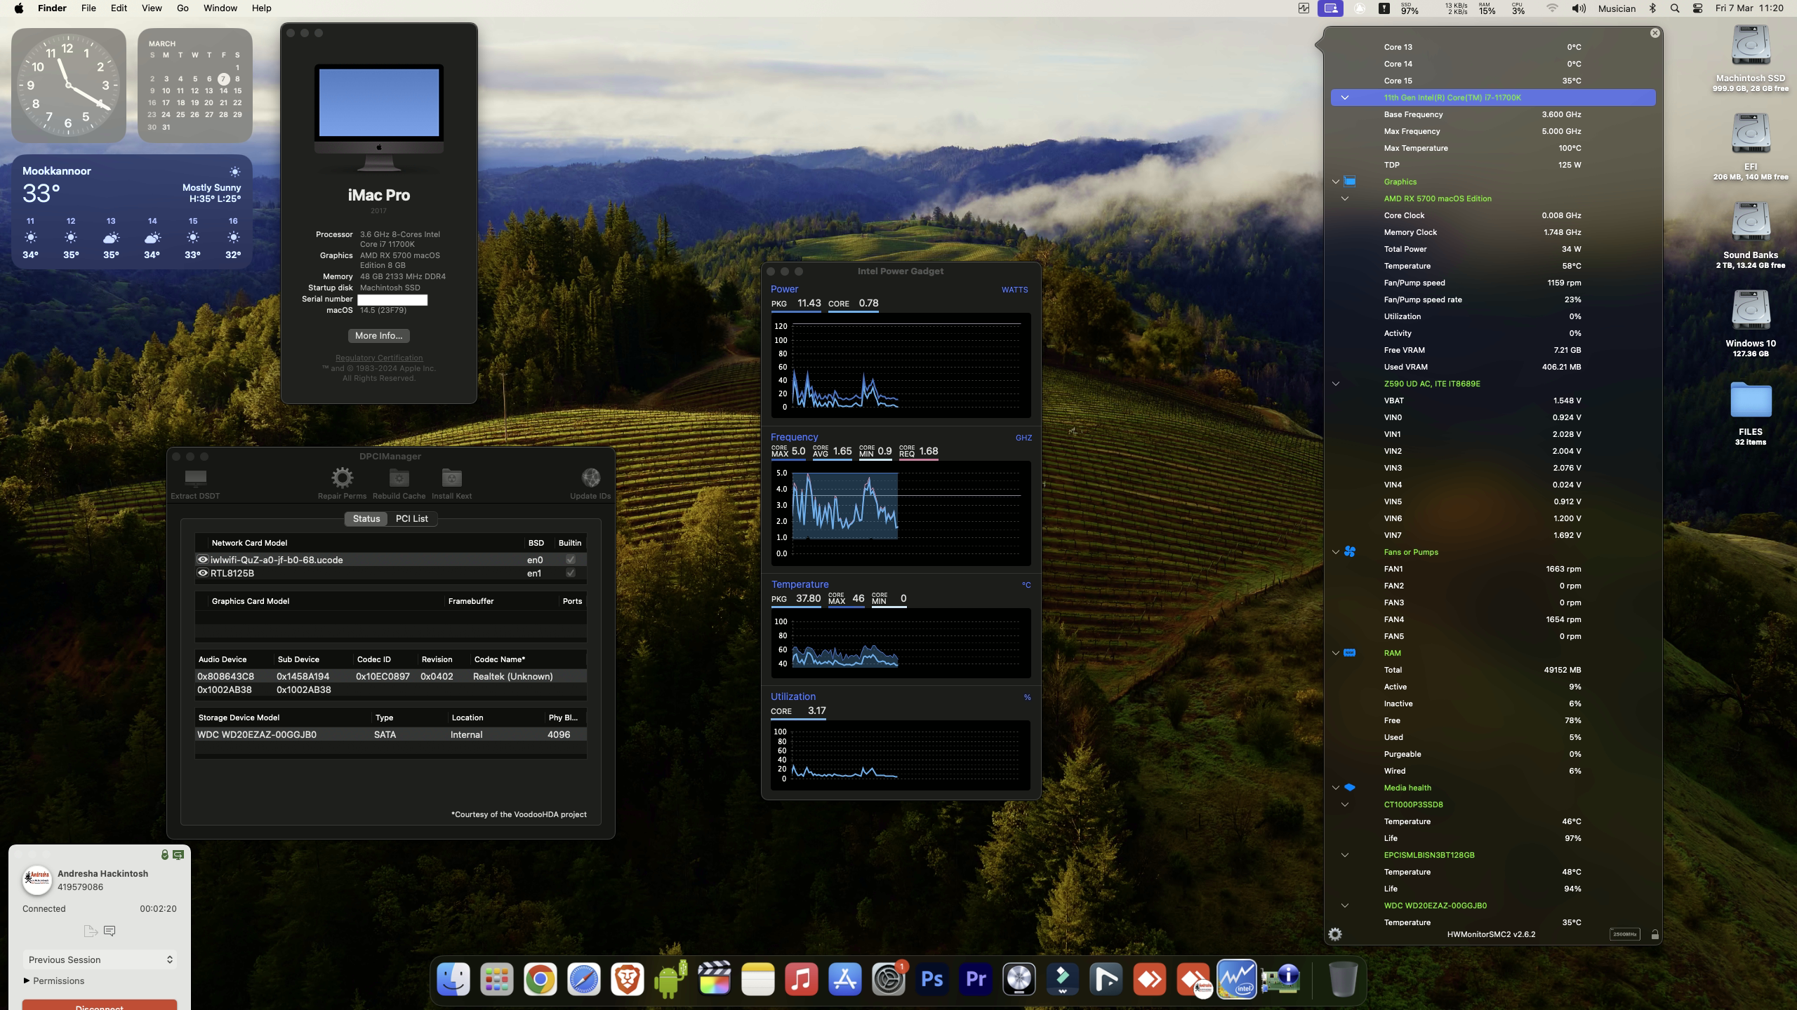Open the Regulatory Certification link
The width and height of the screenshot is (1797, 1010).
379,358
